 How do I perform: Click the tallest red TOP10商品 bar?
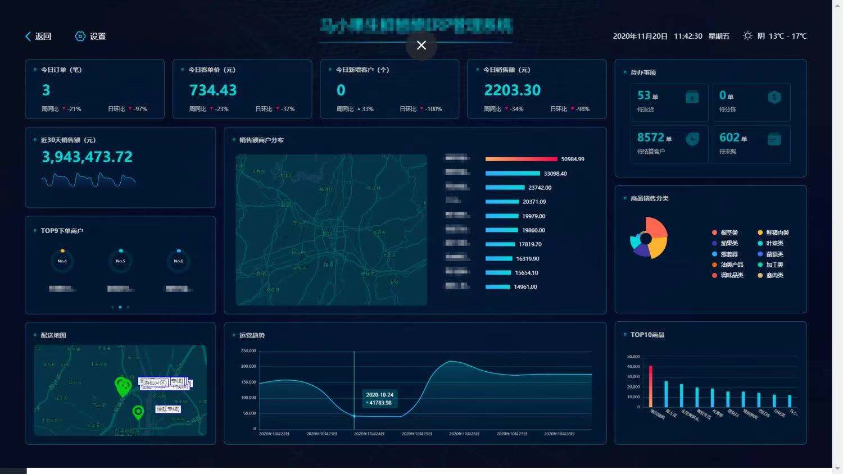pos(651,386)
